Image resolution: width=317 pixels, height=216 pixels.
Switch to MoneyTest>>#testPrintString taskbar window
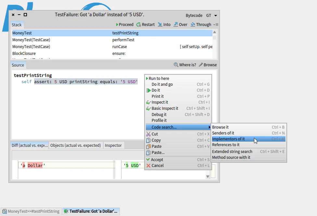31,211
